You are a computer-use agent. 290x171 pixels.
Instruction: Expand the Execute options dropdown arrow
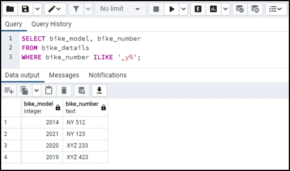[183, 9]
